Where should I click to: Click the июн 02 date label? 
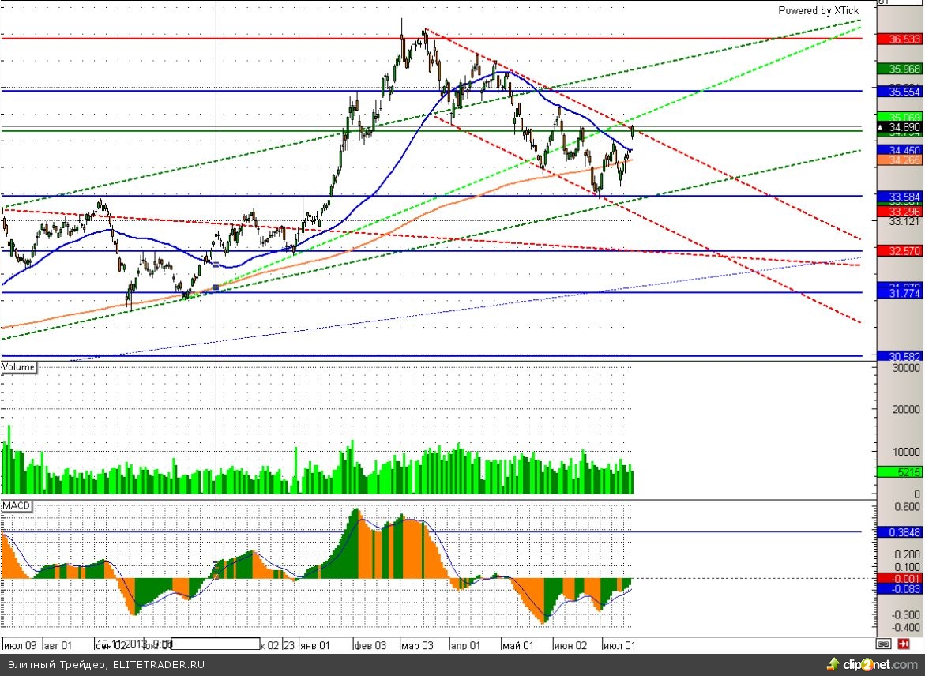click(x=571, y=645)
